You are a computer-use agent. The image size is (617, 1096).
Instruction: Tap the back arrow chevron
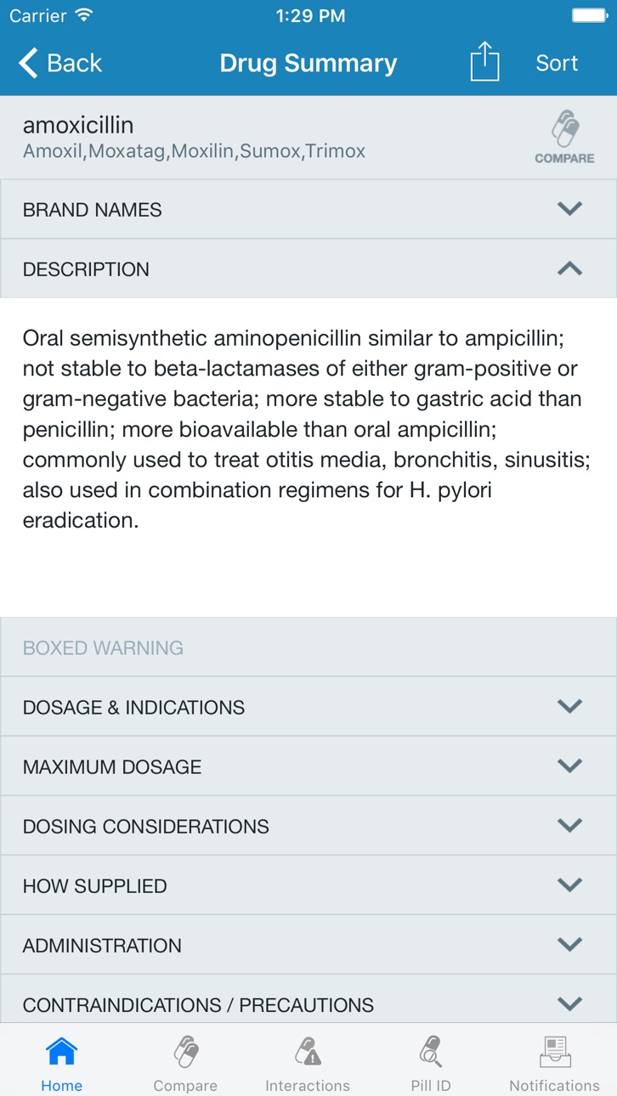(x=28, y=63)
